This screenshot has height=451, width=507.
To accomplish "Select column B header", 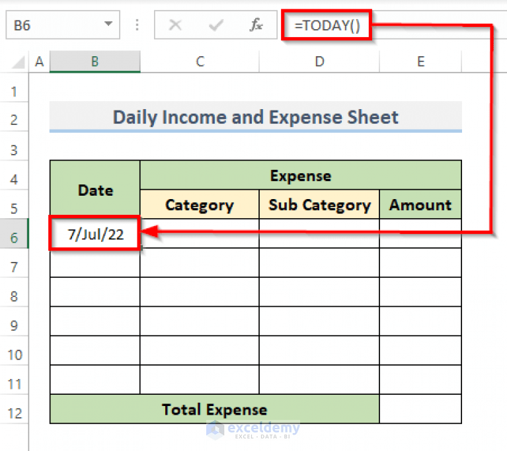I will coord(95,61).
